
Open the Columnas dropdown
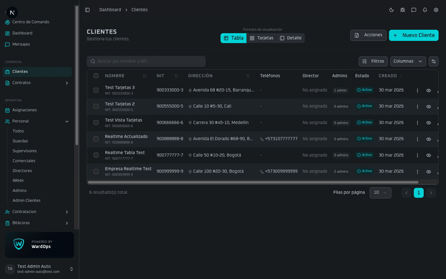[x=408, y=61]
